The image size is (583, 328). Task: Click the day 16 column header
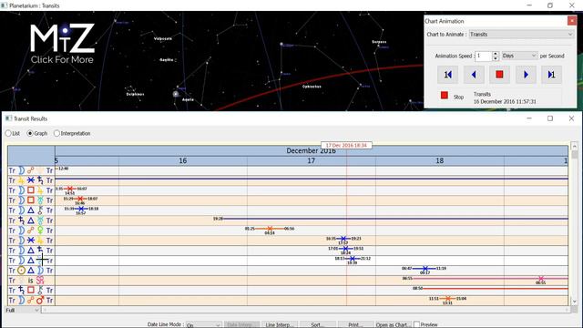pos(182,160)
